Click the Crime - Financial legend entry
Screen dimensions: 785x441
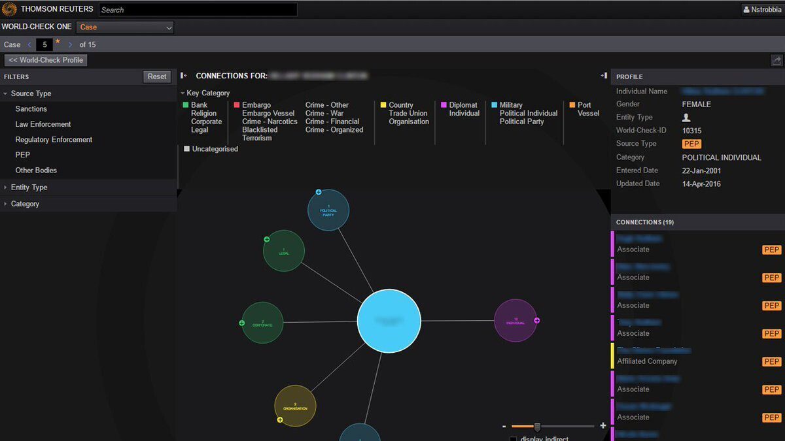click(332, 122)
